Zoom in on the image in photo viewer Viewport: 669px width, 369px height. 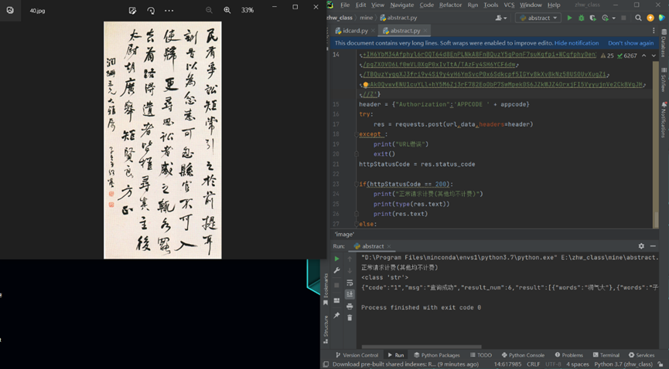[227, 10]
